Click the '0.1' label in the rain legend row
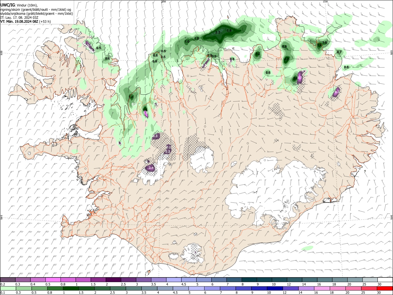 coord(3,293)
